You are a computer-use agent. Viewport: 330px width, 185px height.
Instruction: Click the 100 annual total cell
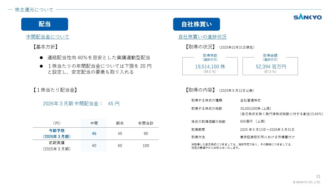coord(146,146)
